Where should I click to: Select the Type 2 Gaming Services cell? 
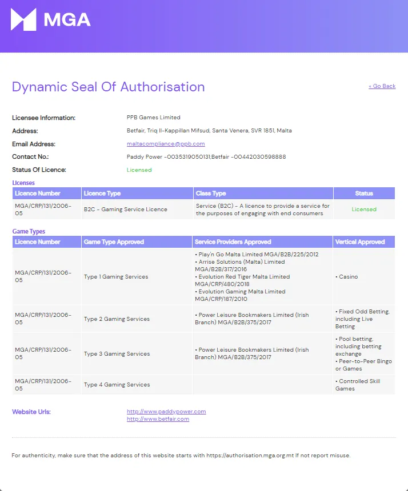tap(117, 319)
